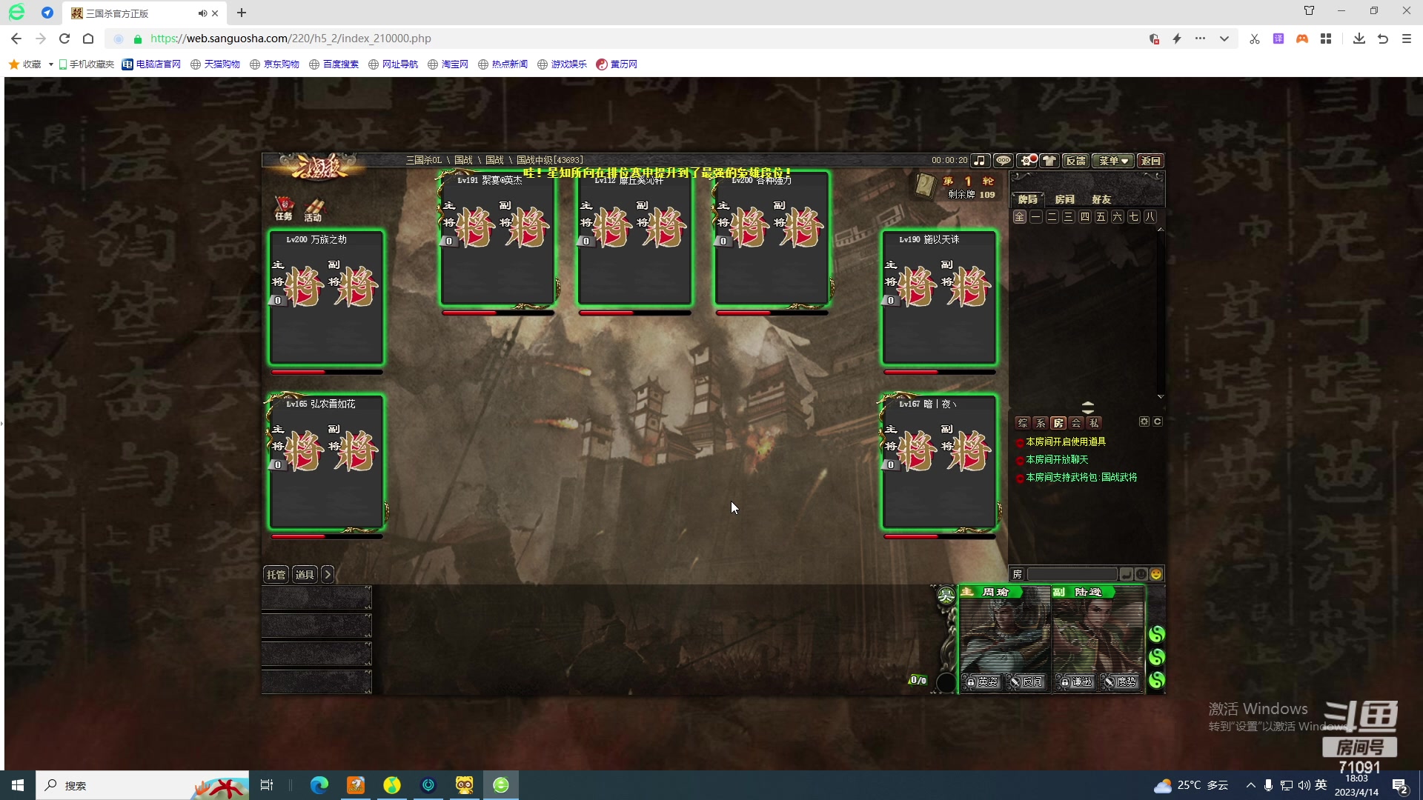Click the right panel scrollbar down arrow
Screen dimensions: 1423x800
1161,397
